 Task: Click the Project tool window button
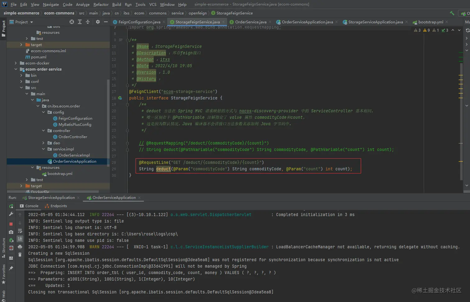click(x=3, y=29)
